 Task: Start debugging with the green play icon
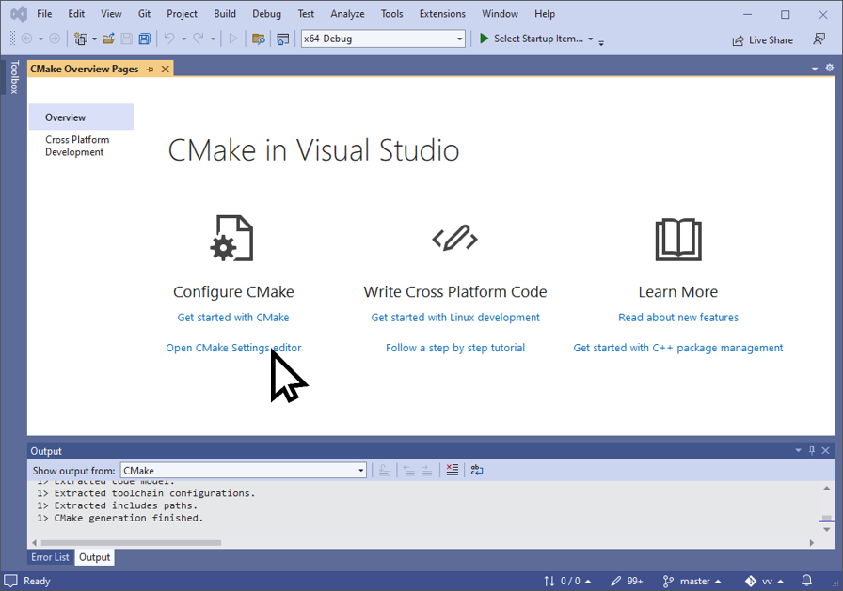point(484,39)
